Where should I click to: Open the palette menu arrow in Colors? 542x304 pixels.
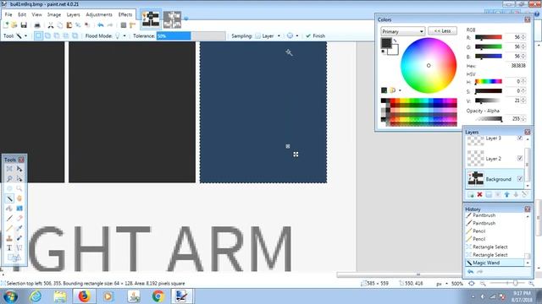(400, 90)
